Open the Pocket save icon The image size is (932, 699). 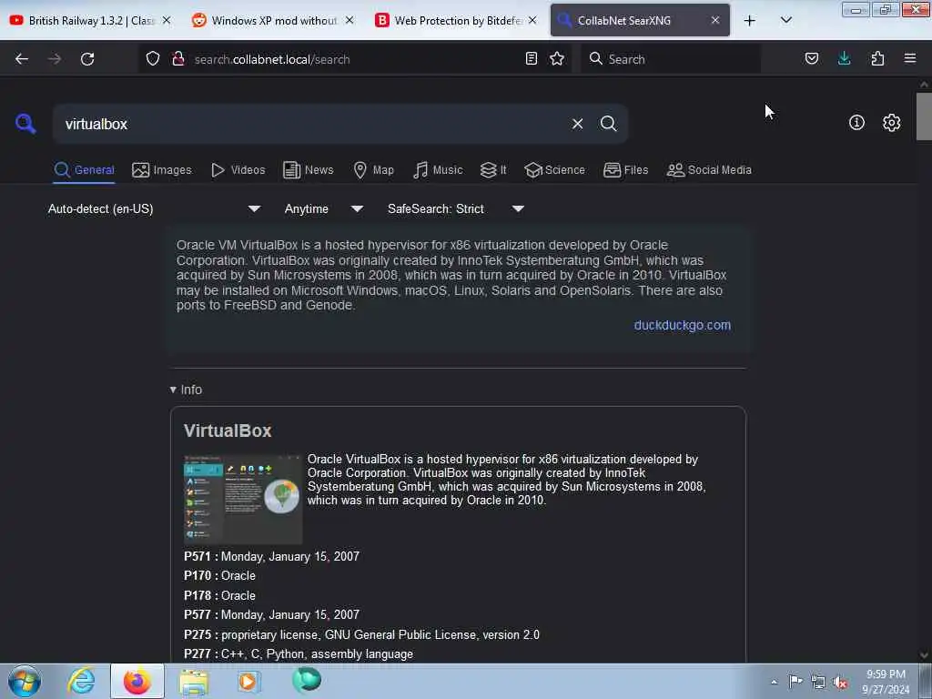(811, 58)
